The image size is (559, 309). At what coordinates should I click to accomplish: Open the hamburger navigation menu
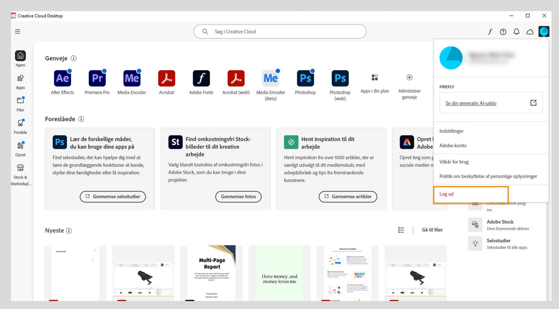tap(17, 31)
